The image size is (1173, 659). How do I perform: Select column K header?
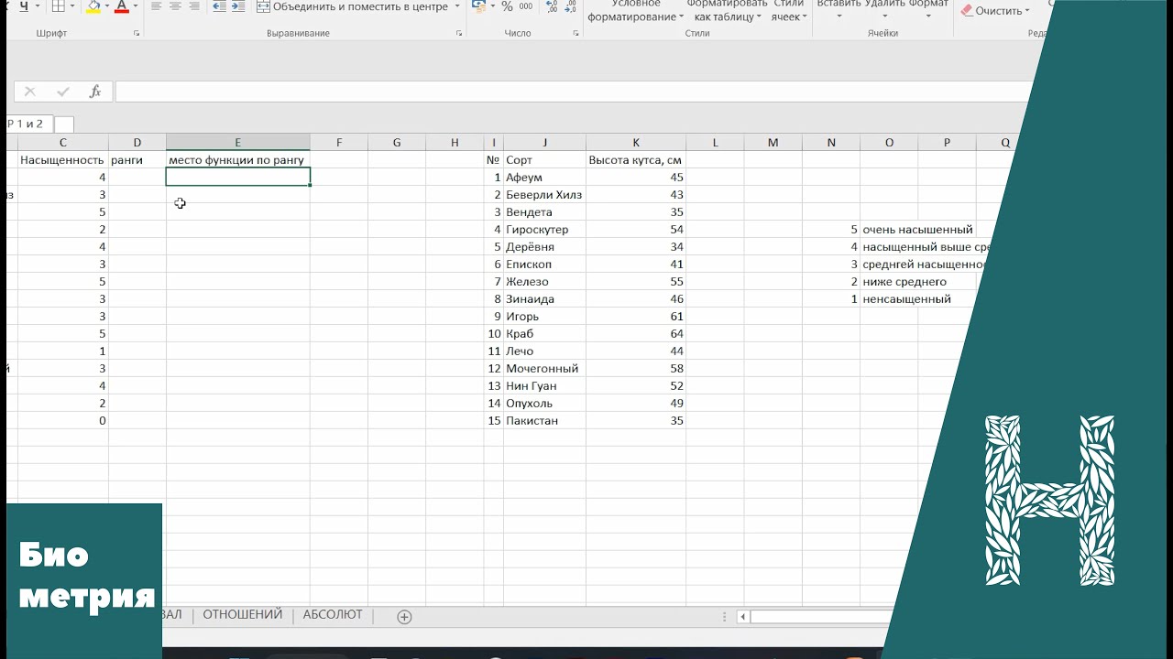[x=636, y=142]
